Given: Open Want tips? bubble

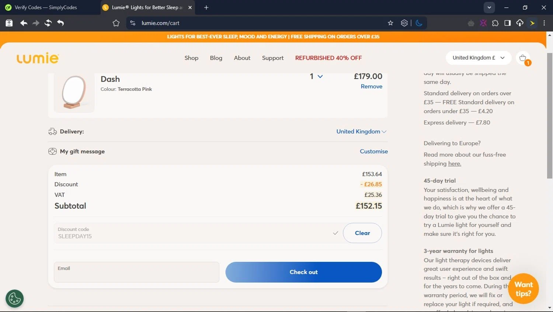Looking at the screenshot, I should tap(524, 289).
